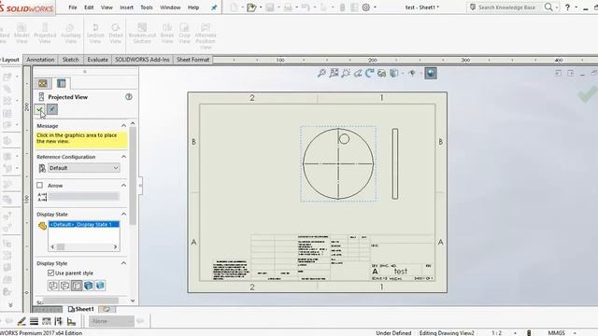Switch to the Sheet Format tab
Image resolution: width=598 pixels, height=336 pixels.
(193, 60)
